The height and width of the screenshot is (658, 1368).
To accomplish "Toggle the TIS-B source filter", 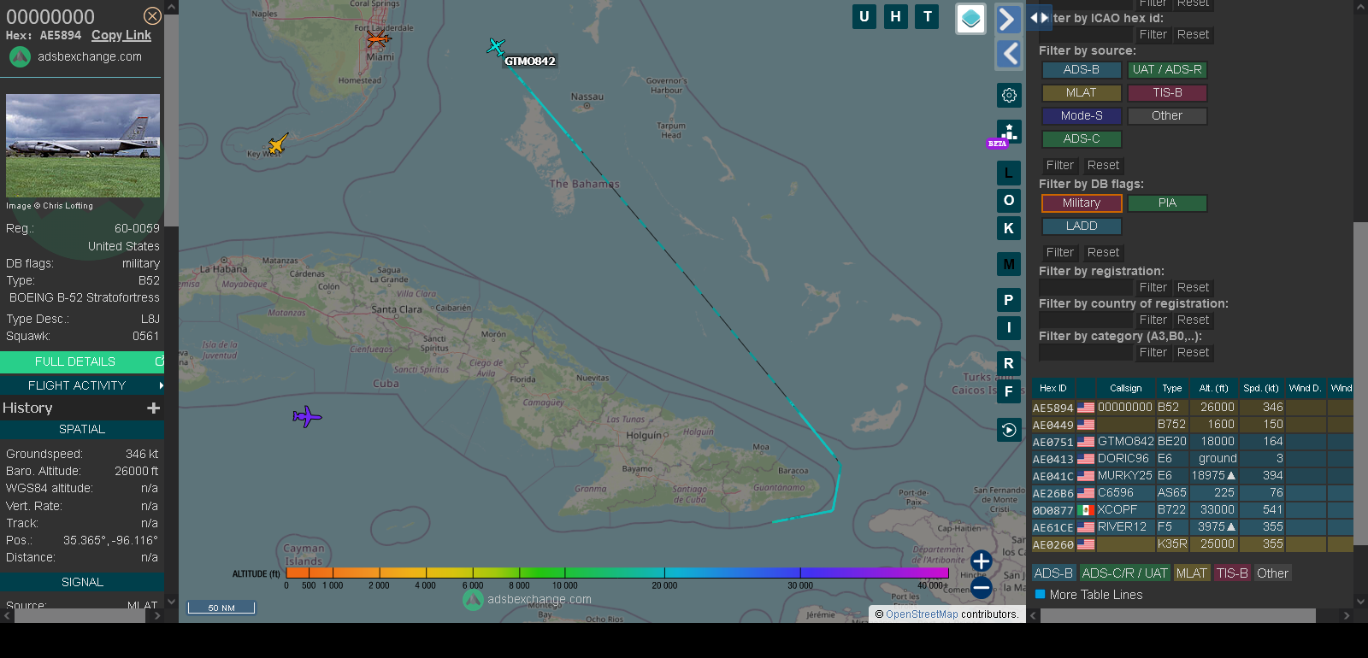I will click(1167, 93).
